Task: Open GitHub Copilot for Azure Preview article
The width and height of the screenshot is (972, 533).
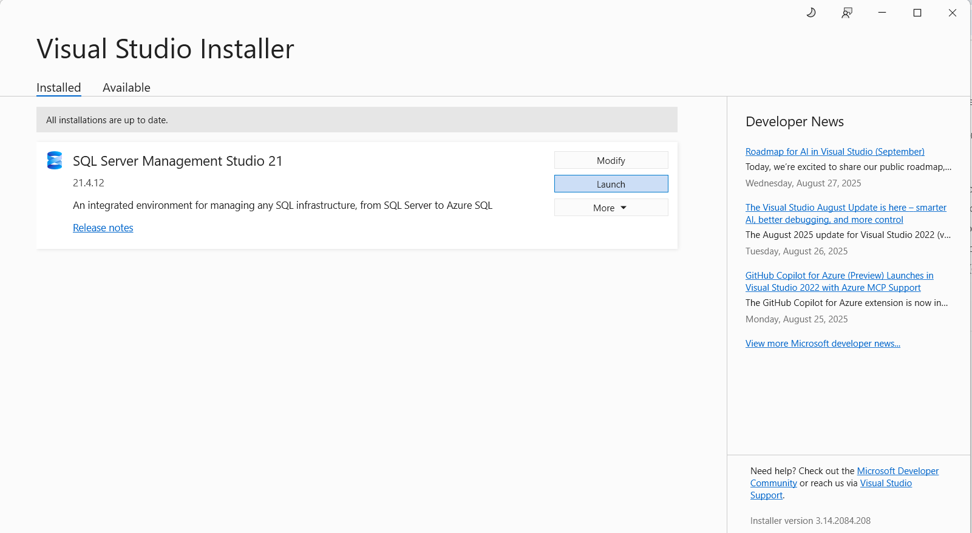Action: 840,282
